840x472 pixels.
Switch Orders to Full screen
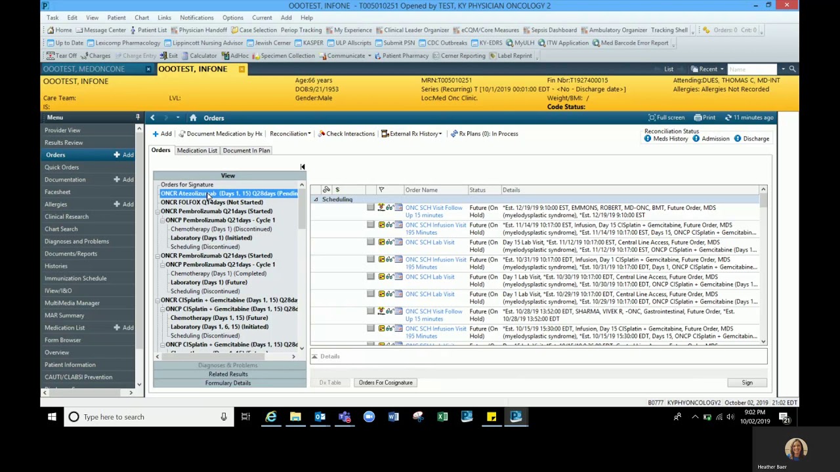coord(666,118)
